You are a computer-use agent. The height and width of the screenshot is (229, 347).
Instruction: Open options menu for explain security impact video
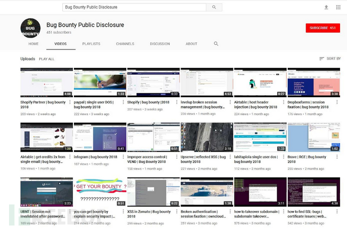(123, 211)
